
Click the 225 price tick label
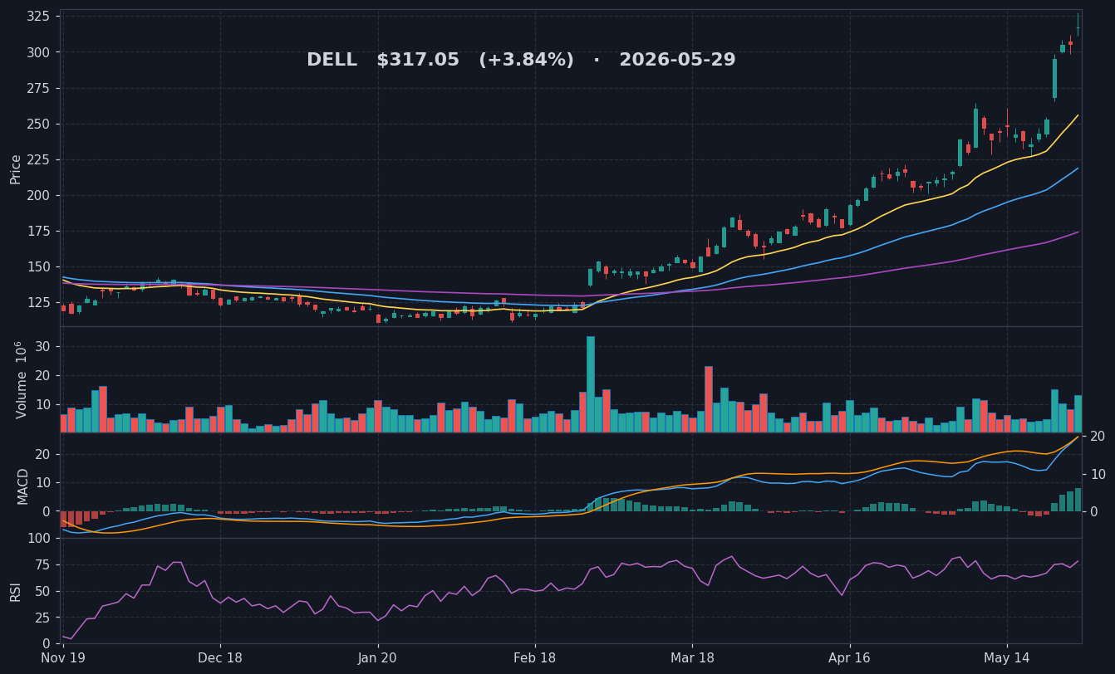[x=38, y=159]
